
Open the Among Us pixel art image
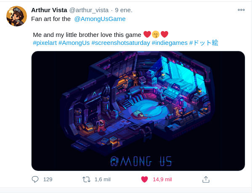pyautogui.click(x=138, y=111)
